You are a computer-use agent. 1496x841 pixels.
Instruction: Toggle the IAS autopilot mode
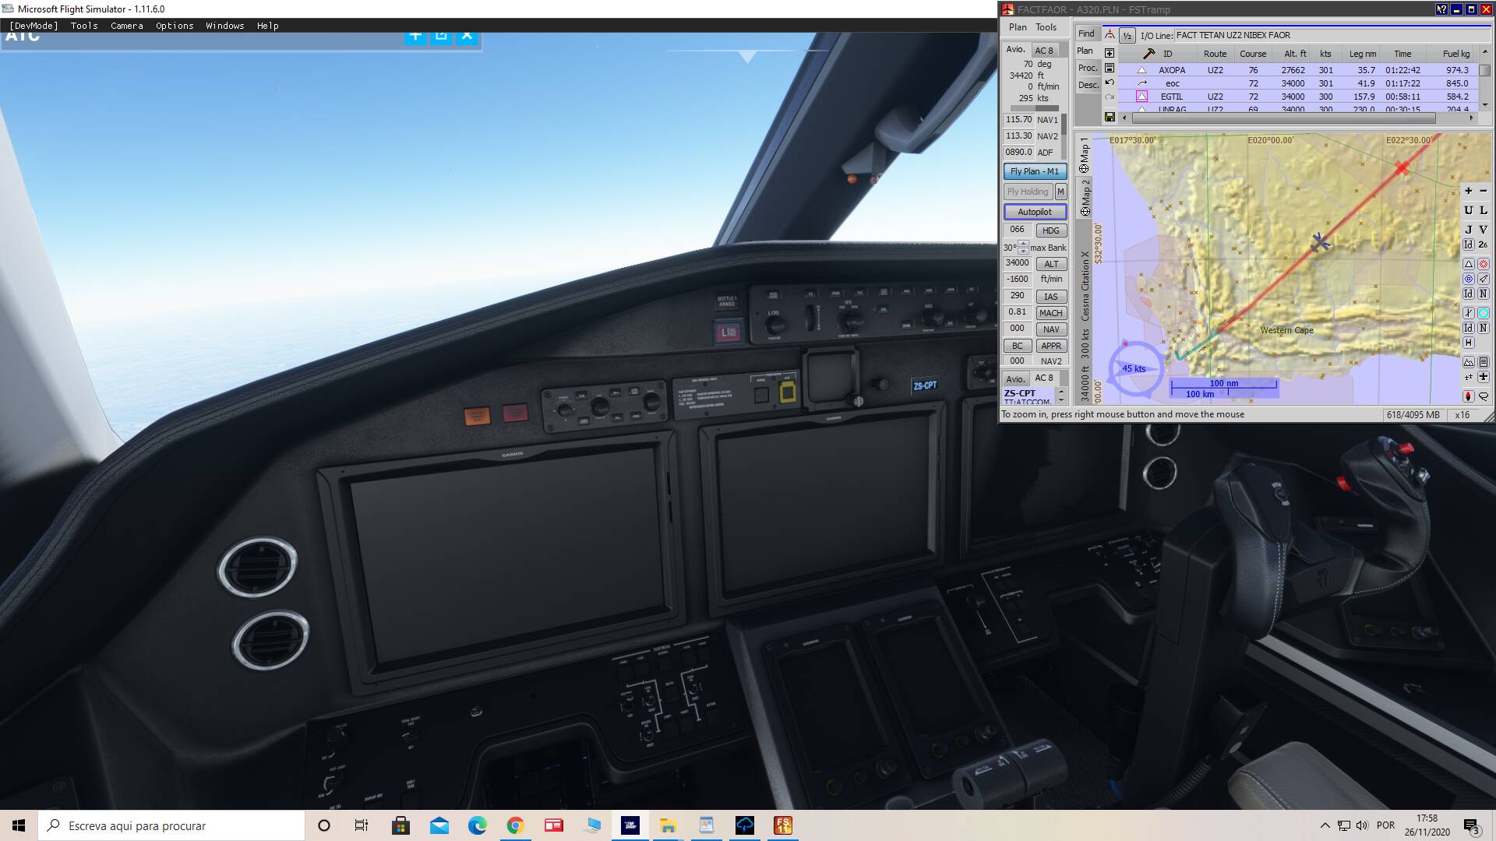1050,297
